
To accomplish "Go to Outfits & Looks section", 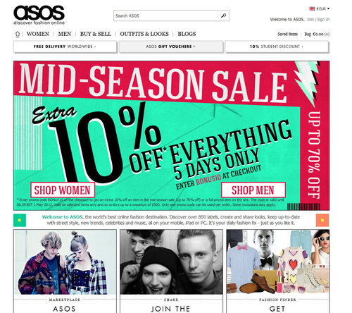I will pos(144,34).
